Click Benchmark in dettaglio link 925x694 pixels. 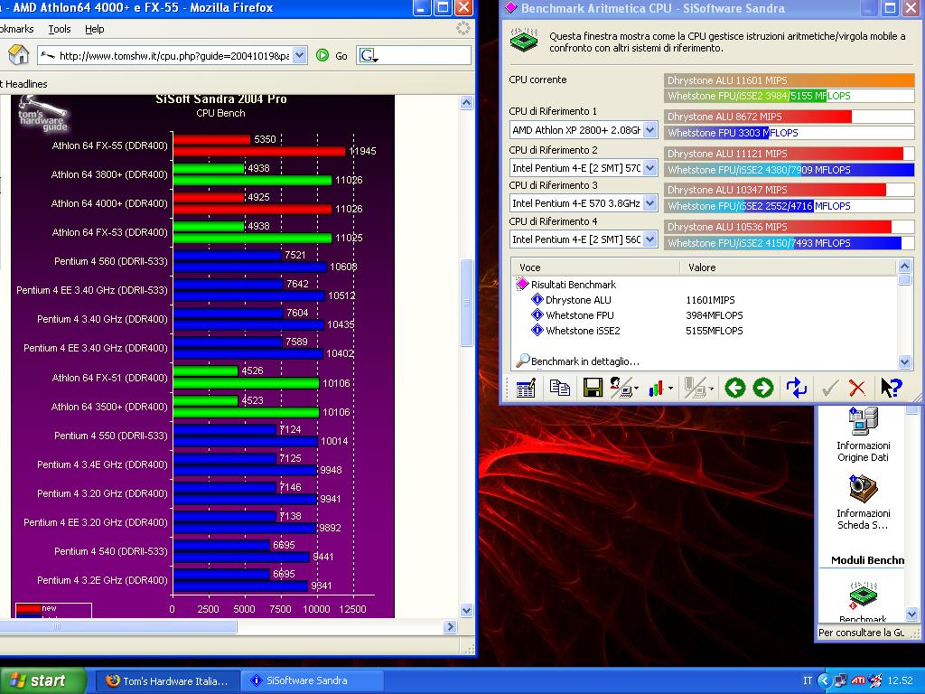point(584,361)
